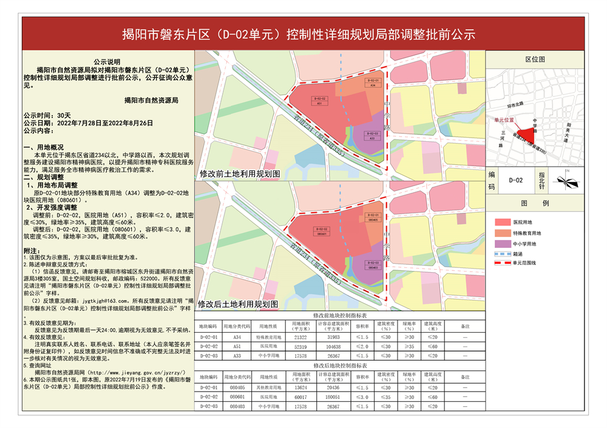
Task: Click the 1、用地布局调整 subheading
Action: point(52,185)
